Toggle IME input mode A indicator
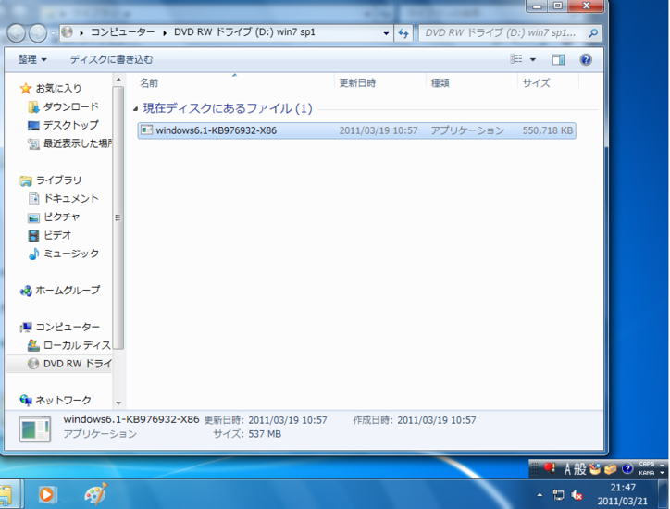 (x=567, y=469)
